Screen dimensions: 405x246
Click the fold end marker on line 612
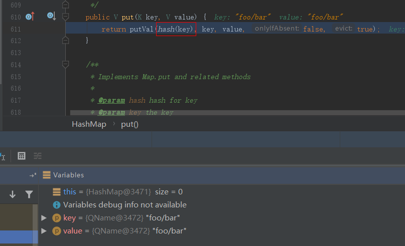65,41
